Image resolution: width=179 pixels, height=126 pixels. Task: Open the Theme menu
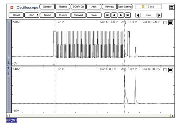[x=63, y=7]
